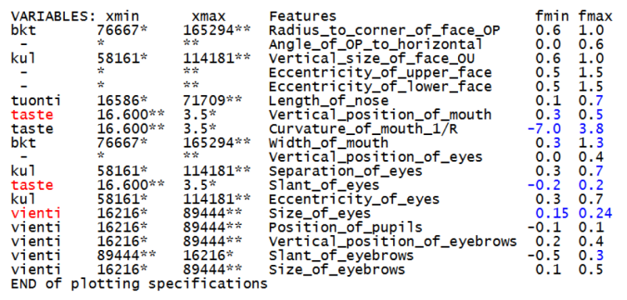Select the blue 0.15 Size_of_eyes fmin value
Image resolution: width=627 pixels, height=300 pixels.
pyautogui.click(x=552, y=213)
